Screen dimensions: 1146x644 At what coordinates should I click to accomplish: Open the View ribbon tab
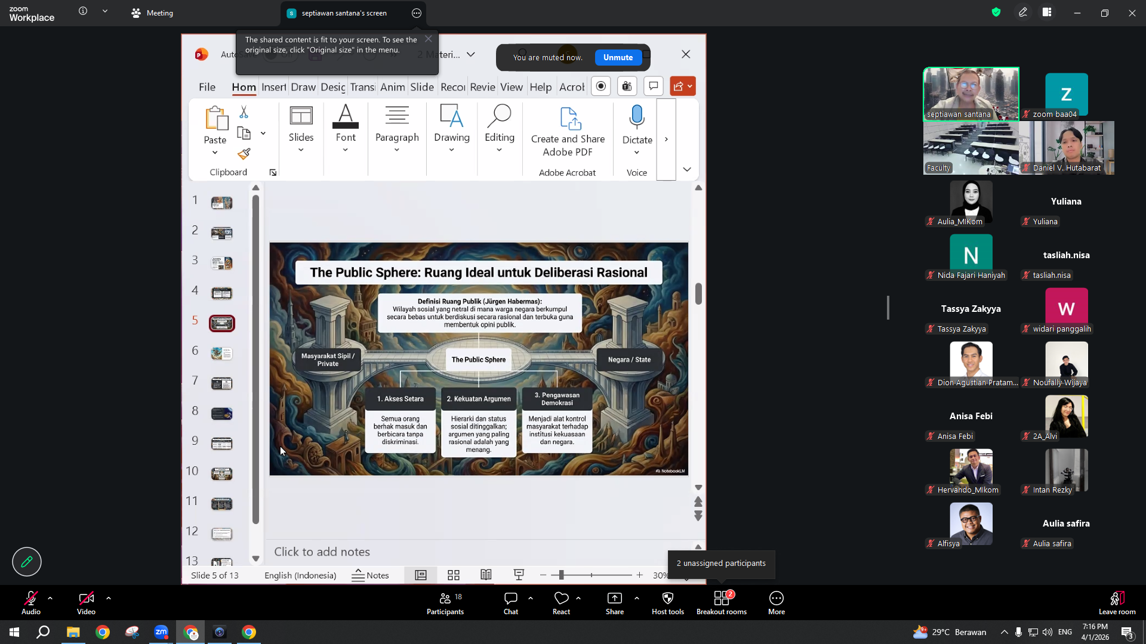pos(512,87)
